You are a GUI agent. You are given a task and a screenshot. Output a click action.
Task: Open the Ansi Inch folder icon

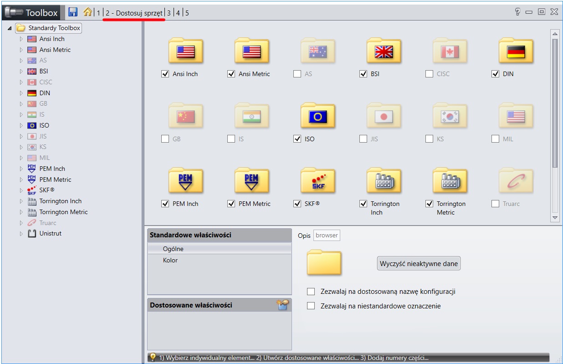click(x=186, y=51)
